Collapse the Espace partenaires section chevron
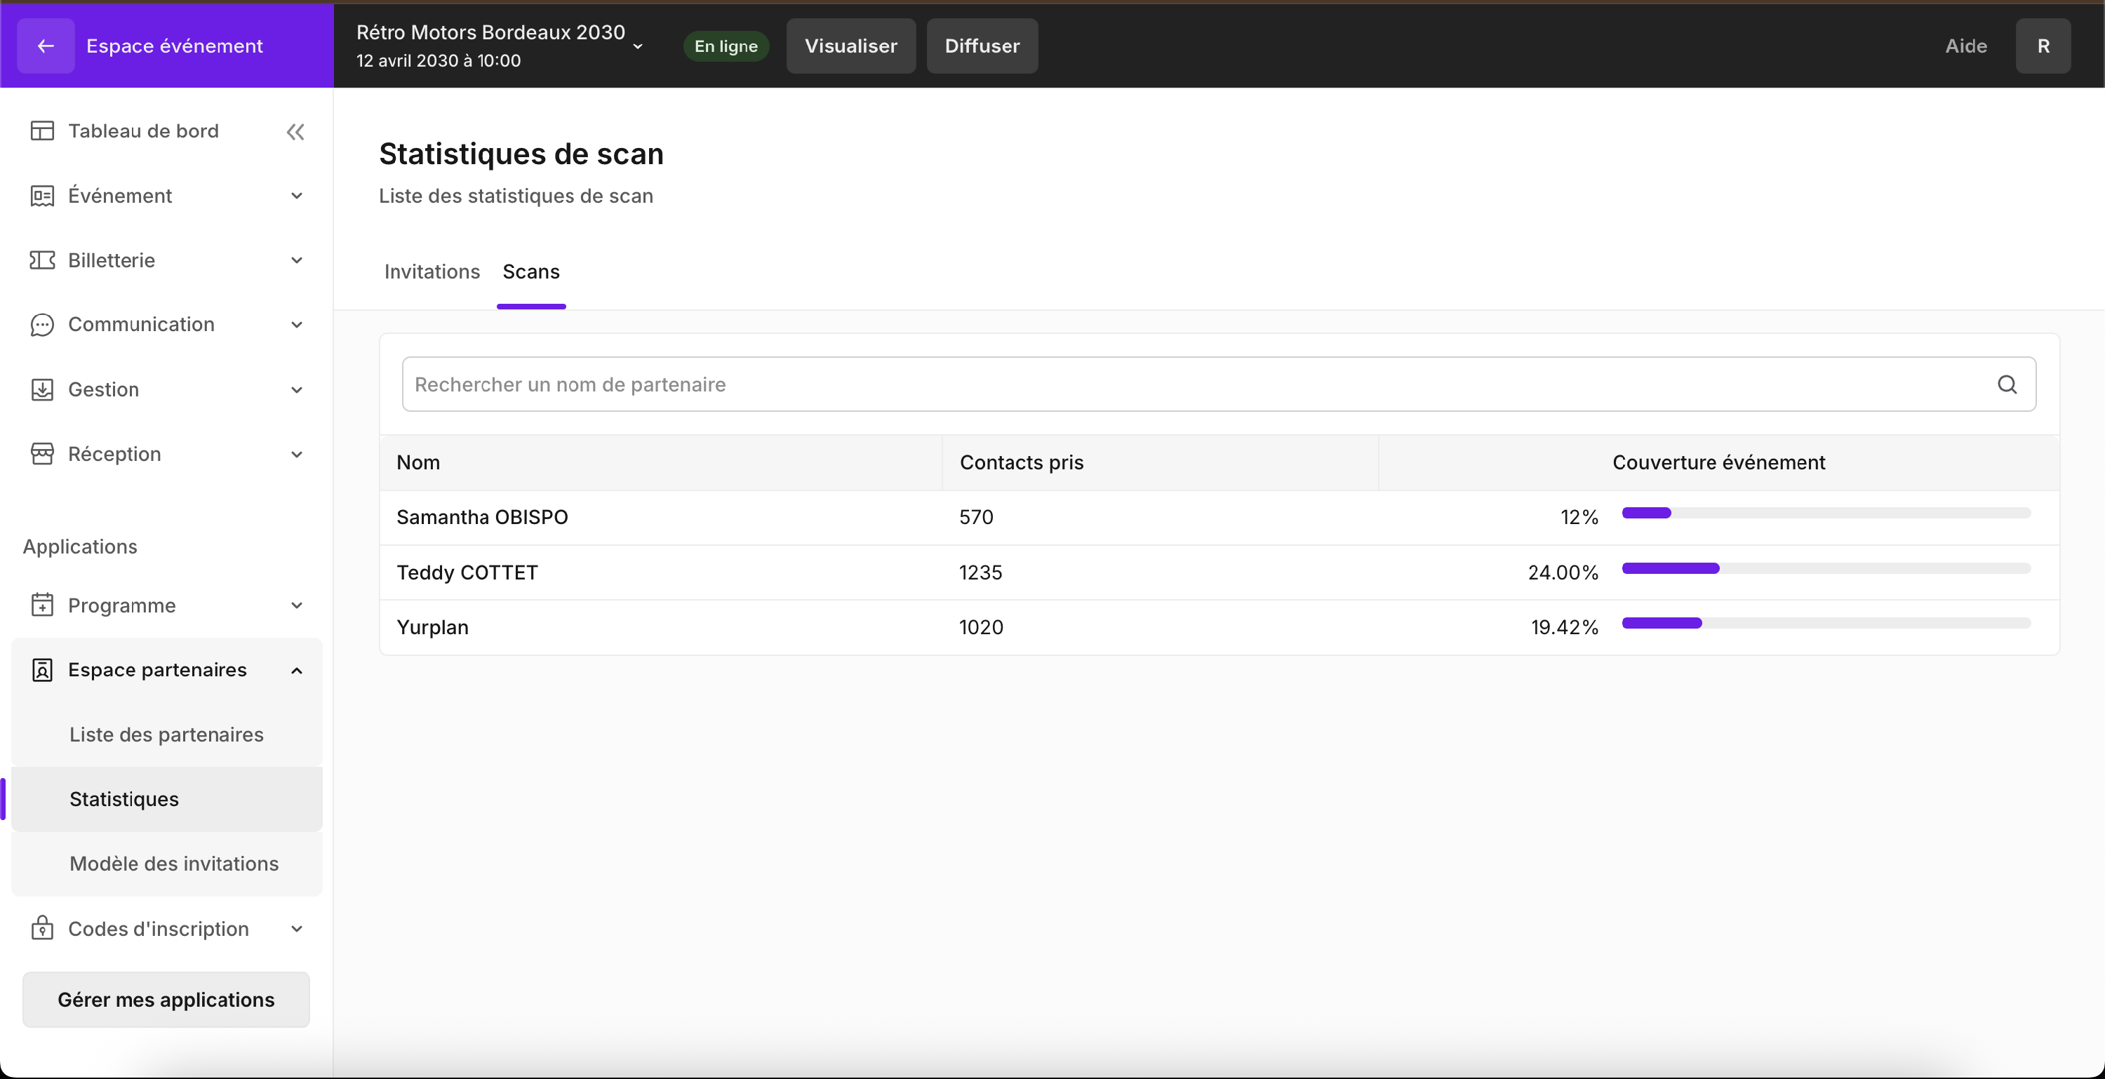The width and height of the screenshot is (2105, 1079). click(297, 670)
